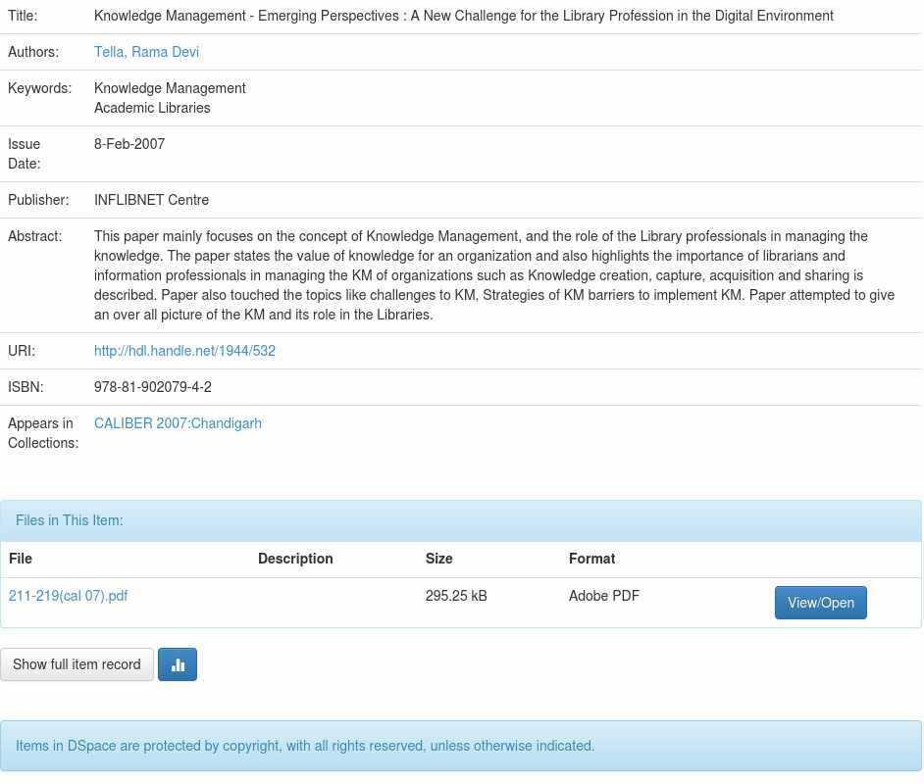Screen dimensions: 924x784
Task: Click Show full item record button
Action: tap(77, 664)
